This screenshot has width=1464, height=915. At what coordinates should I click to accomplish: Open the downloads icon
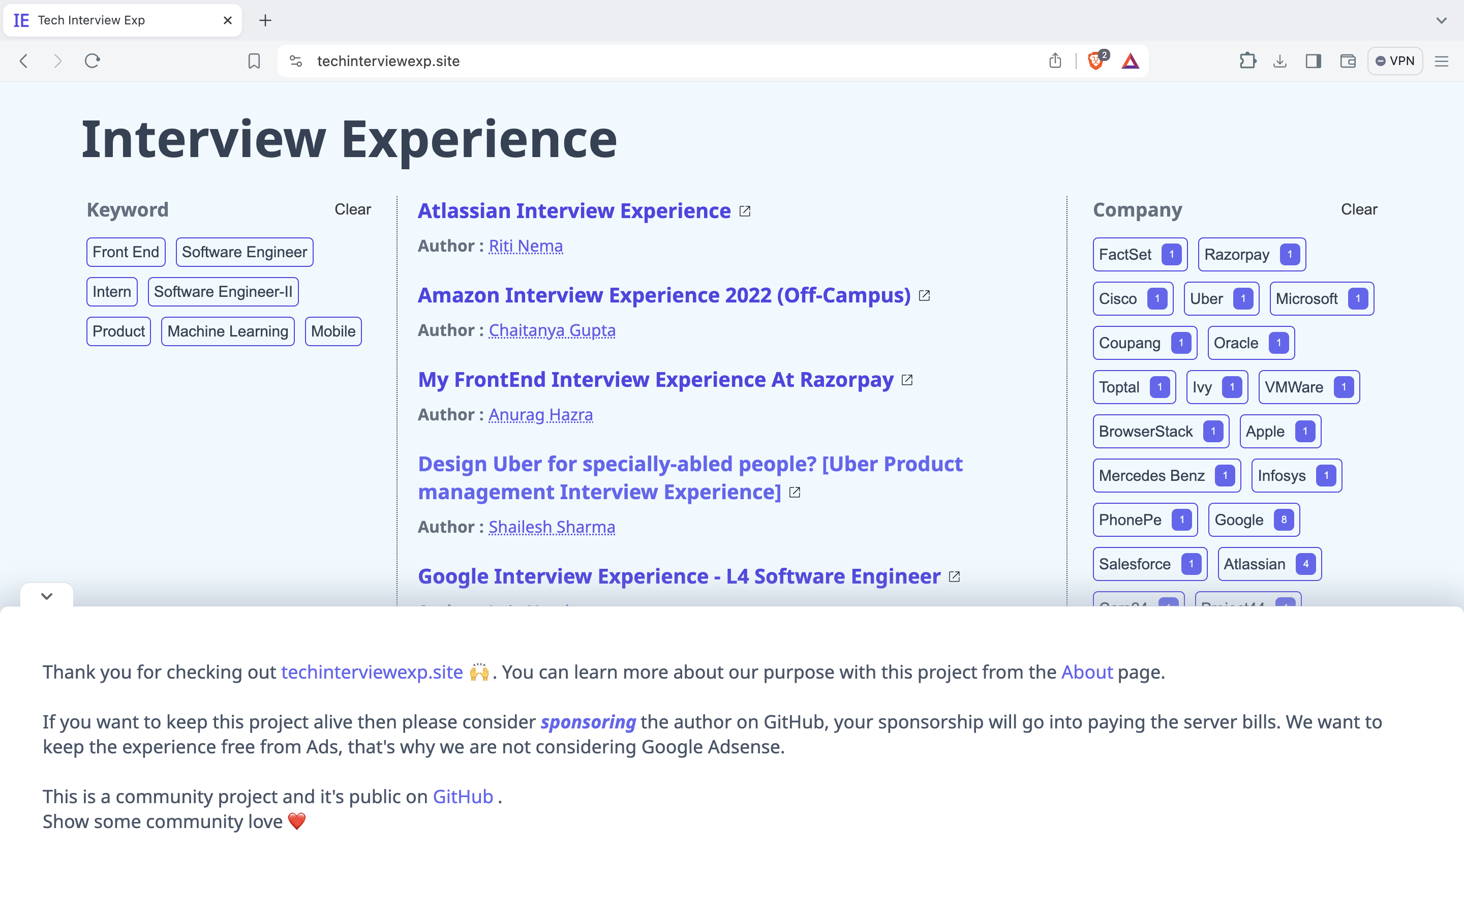pos(1280,61)
